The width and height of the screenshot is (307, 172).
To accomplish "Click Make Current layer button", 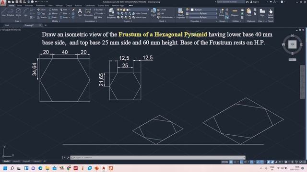I will 140,13.
